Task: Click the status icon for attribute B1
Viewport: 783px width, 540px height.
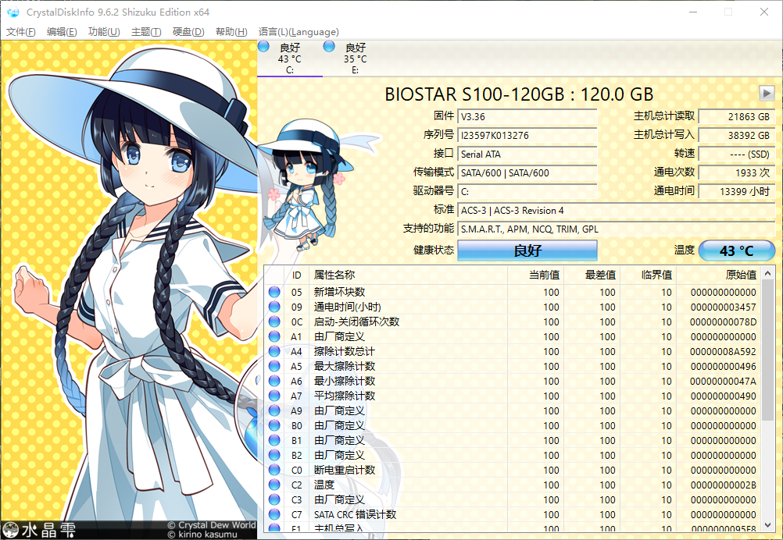Action: (x=274, y=440)
